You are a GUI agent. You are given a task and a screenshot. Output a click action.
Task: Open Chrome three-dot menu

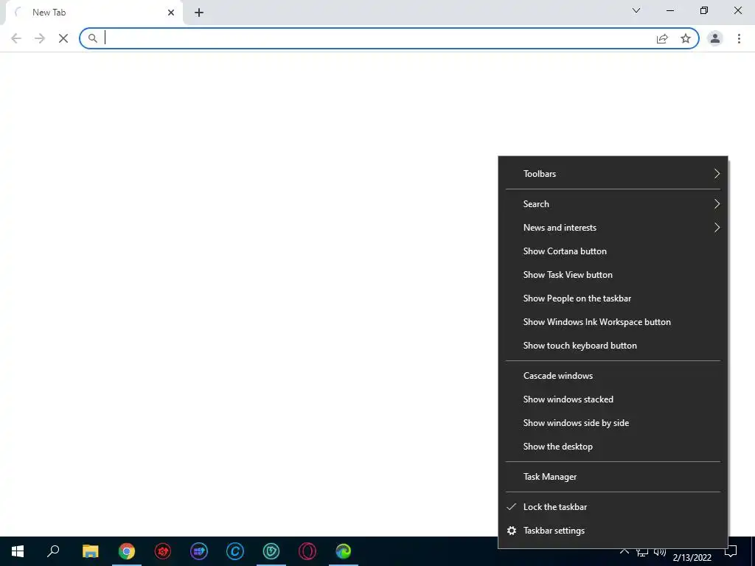pos(739,38)
